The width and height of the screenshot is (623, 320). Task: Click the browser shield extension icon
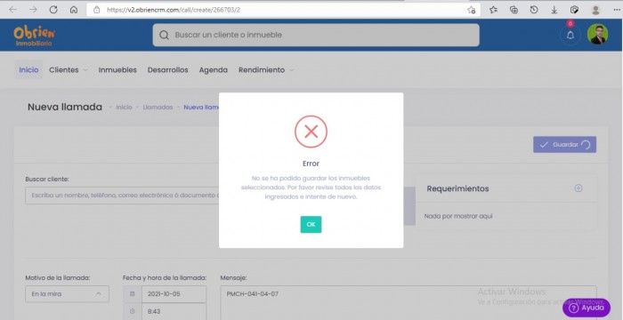(574, 10)
